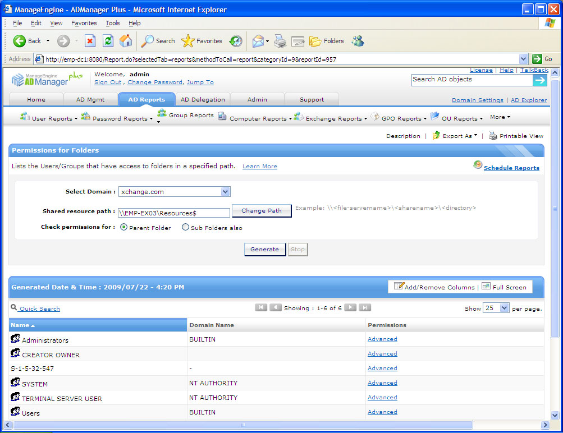Submit AD object search with blue arrow

539,80
